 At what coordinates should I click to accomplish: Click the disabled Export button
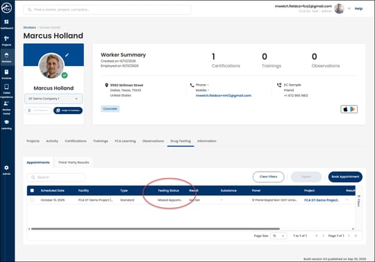pos(306,177)
